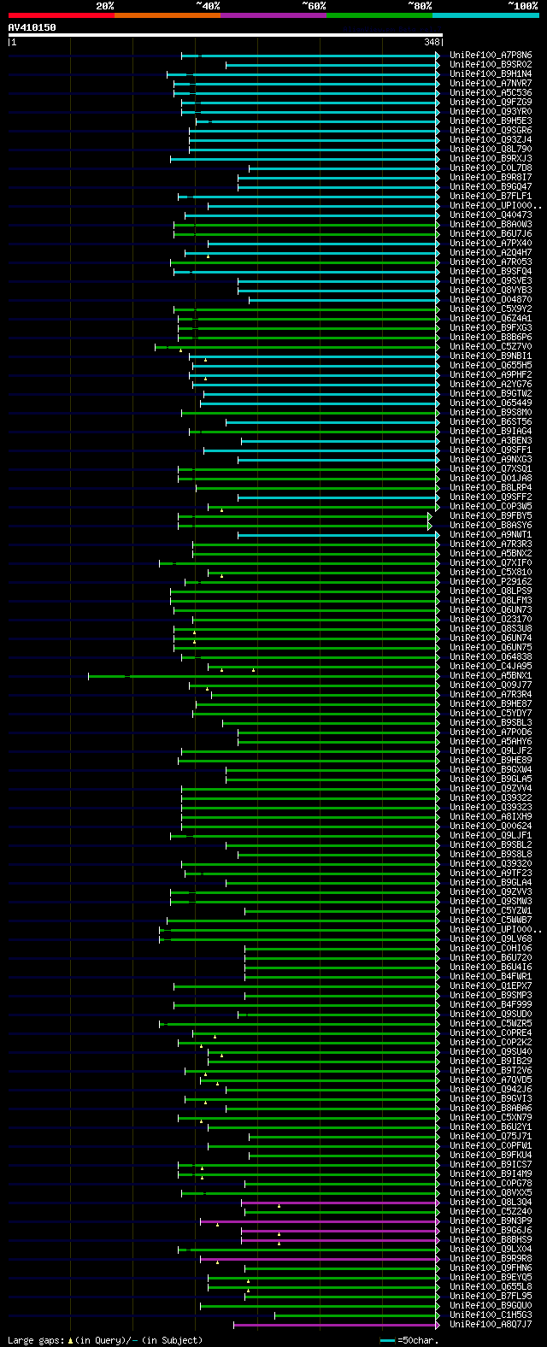Click the 348 query end position label
Viewport: 547px width, 1347px height.
pos(432,42)
